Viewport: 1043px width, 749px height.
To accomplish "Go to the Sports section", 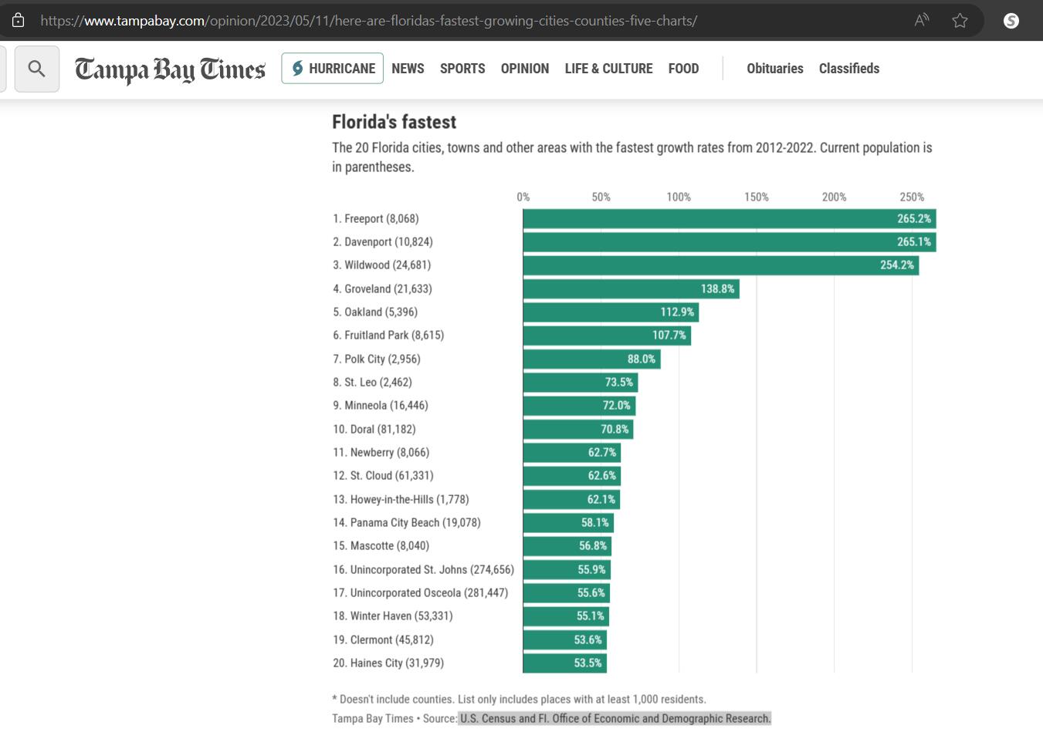I will [462, 69].
